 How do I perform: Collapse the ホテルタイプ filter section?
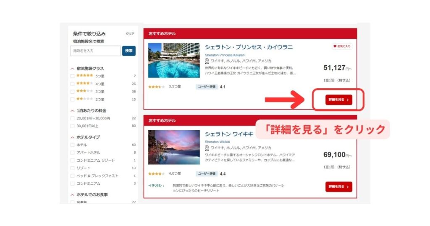(x=73, y=137)
